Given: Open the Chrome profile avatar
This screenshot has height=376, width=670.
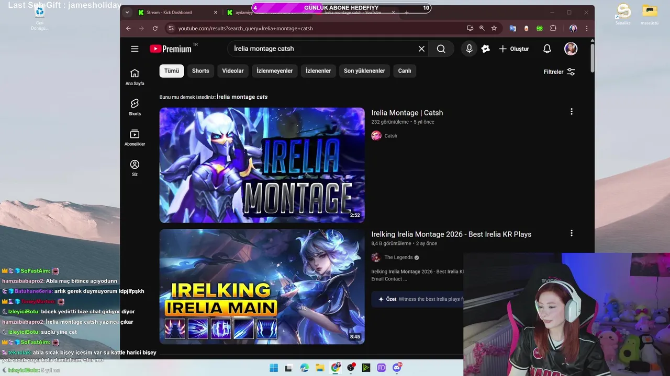Looking at the screenshot, I should tap(573, 28).
